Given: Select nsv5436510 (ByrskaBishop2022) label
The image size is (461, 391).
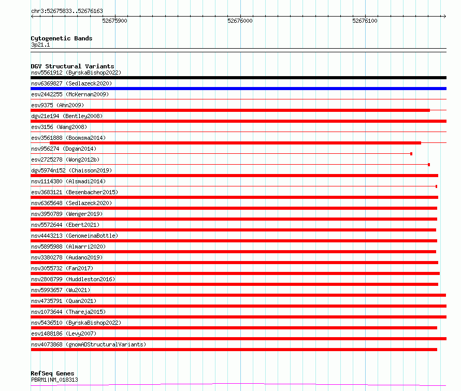Looking at the screenshot, I should 76,323.
